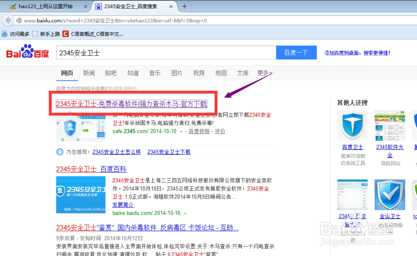This screenshot has height=256, width=417.
Task: Click the 评价 link
Action: (220, 131)
